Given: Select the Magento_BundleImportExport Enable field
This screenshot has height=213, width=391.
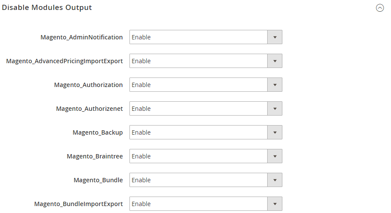Looking at the screenshot, I should click(206, 204).
